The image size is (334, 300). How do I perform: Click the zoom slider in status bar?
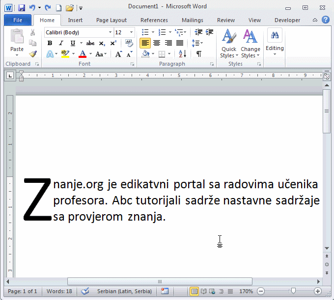[293, 291]
